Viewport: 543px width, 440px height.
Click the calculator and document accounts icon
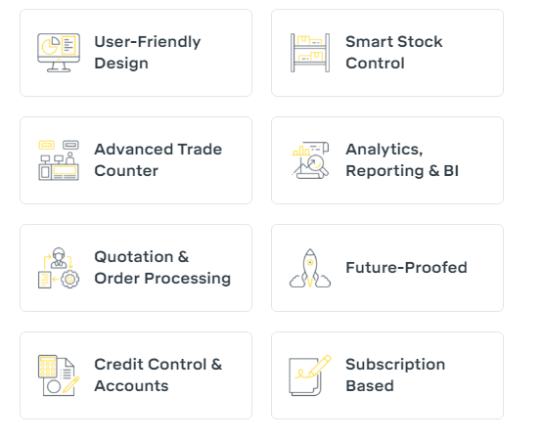pos(59,375)
